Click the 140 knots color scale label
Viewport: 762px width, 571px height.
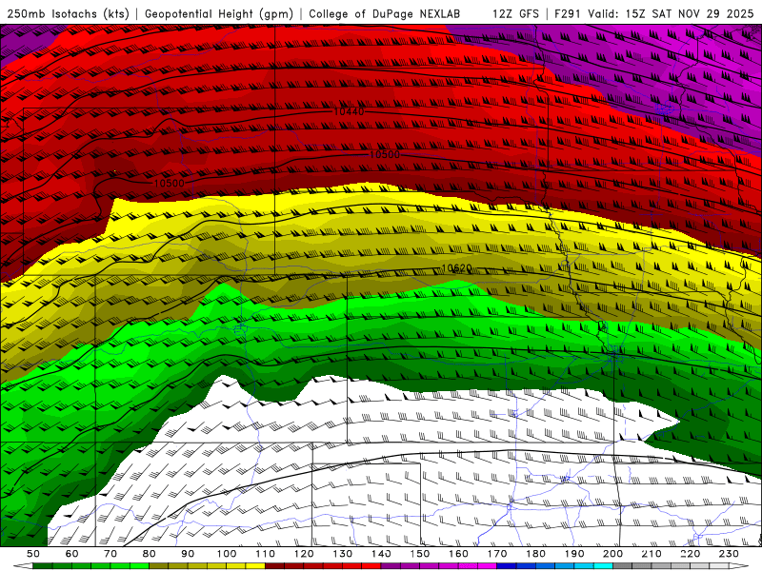click(x=381, y=554)
